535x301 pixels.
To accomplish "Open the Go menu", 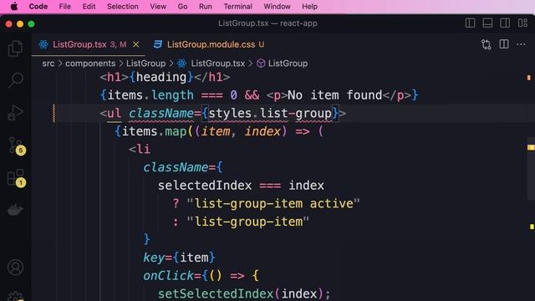I will point(182,7).
